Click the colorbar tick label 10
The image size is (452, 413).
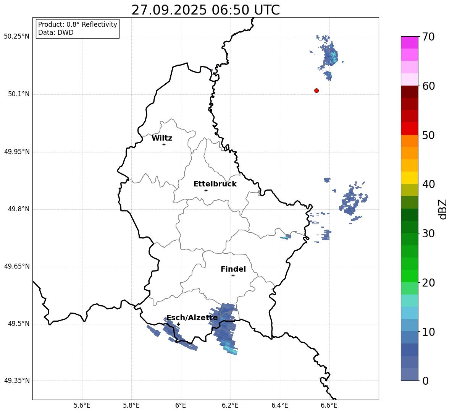[428, 332]
